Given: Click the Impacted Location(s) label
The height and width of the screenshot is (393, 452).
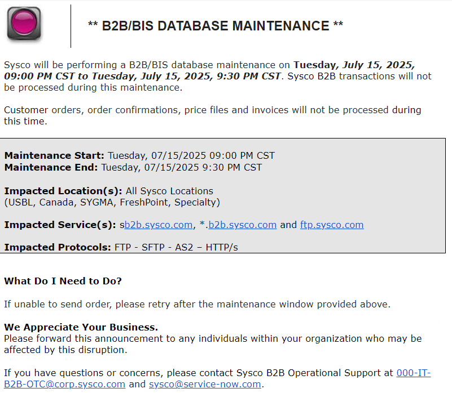Looking at the screenshot, I should click(x=63, y=191).
